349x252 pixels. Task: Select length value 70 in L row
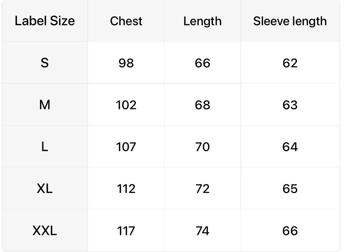point(202,147)
